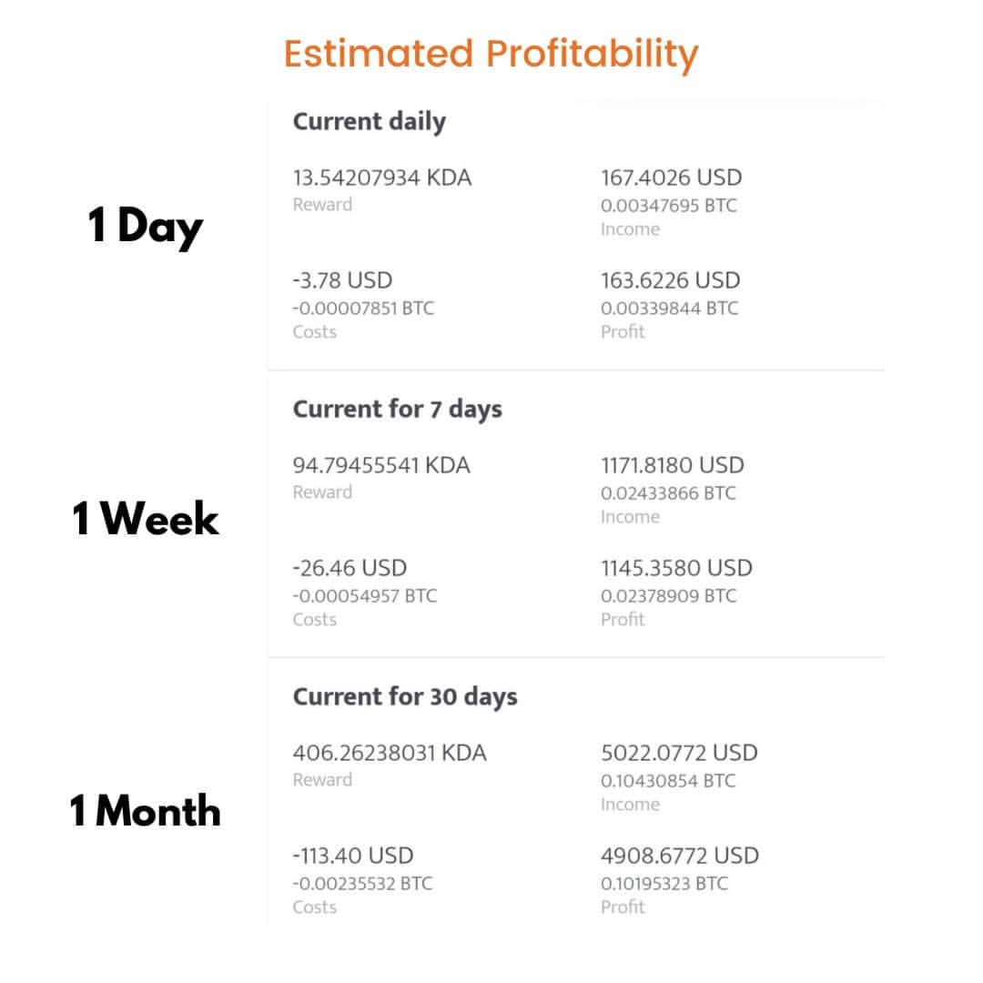Click the 1 Month label

coord(146,811)
